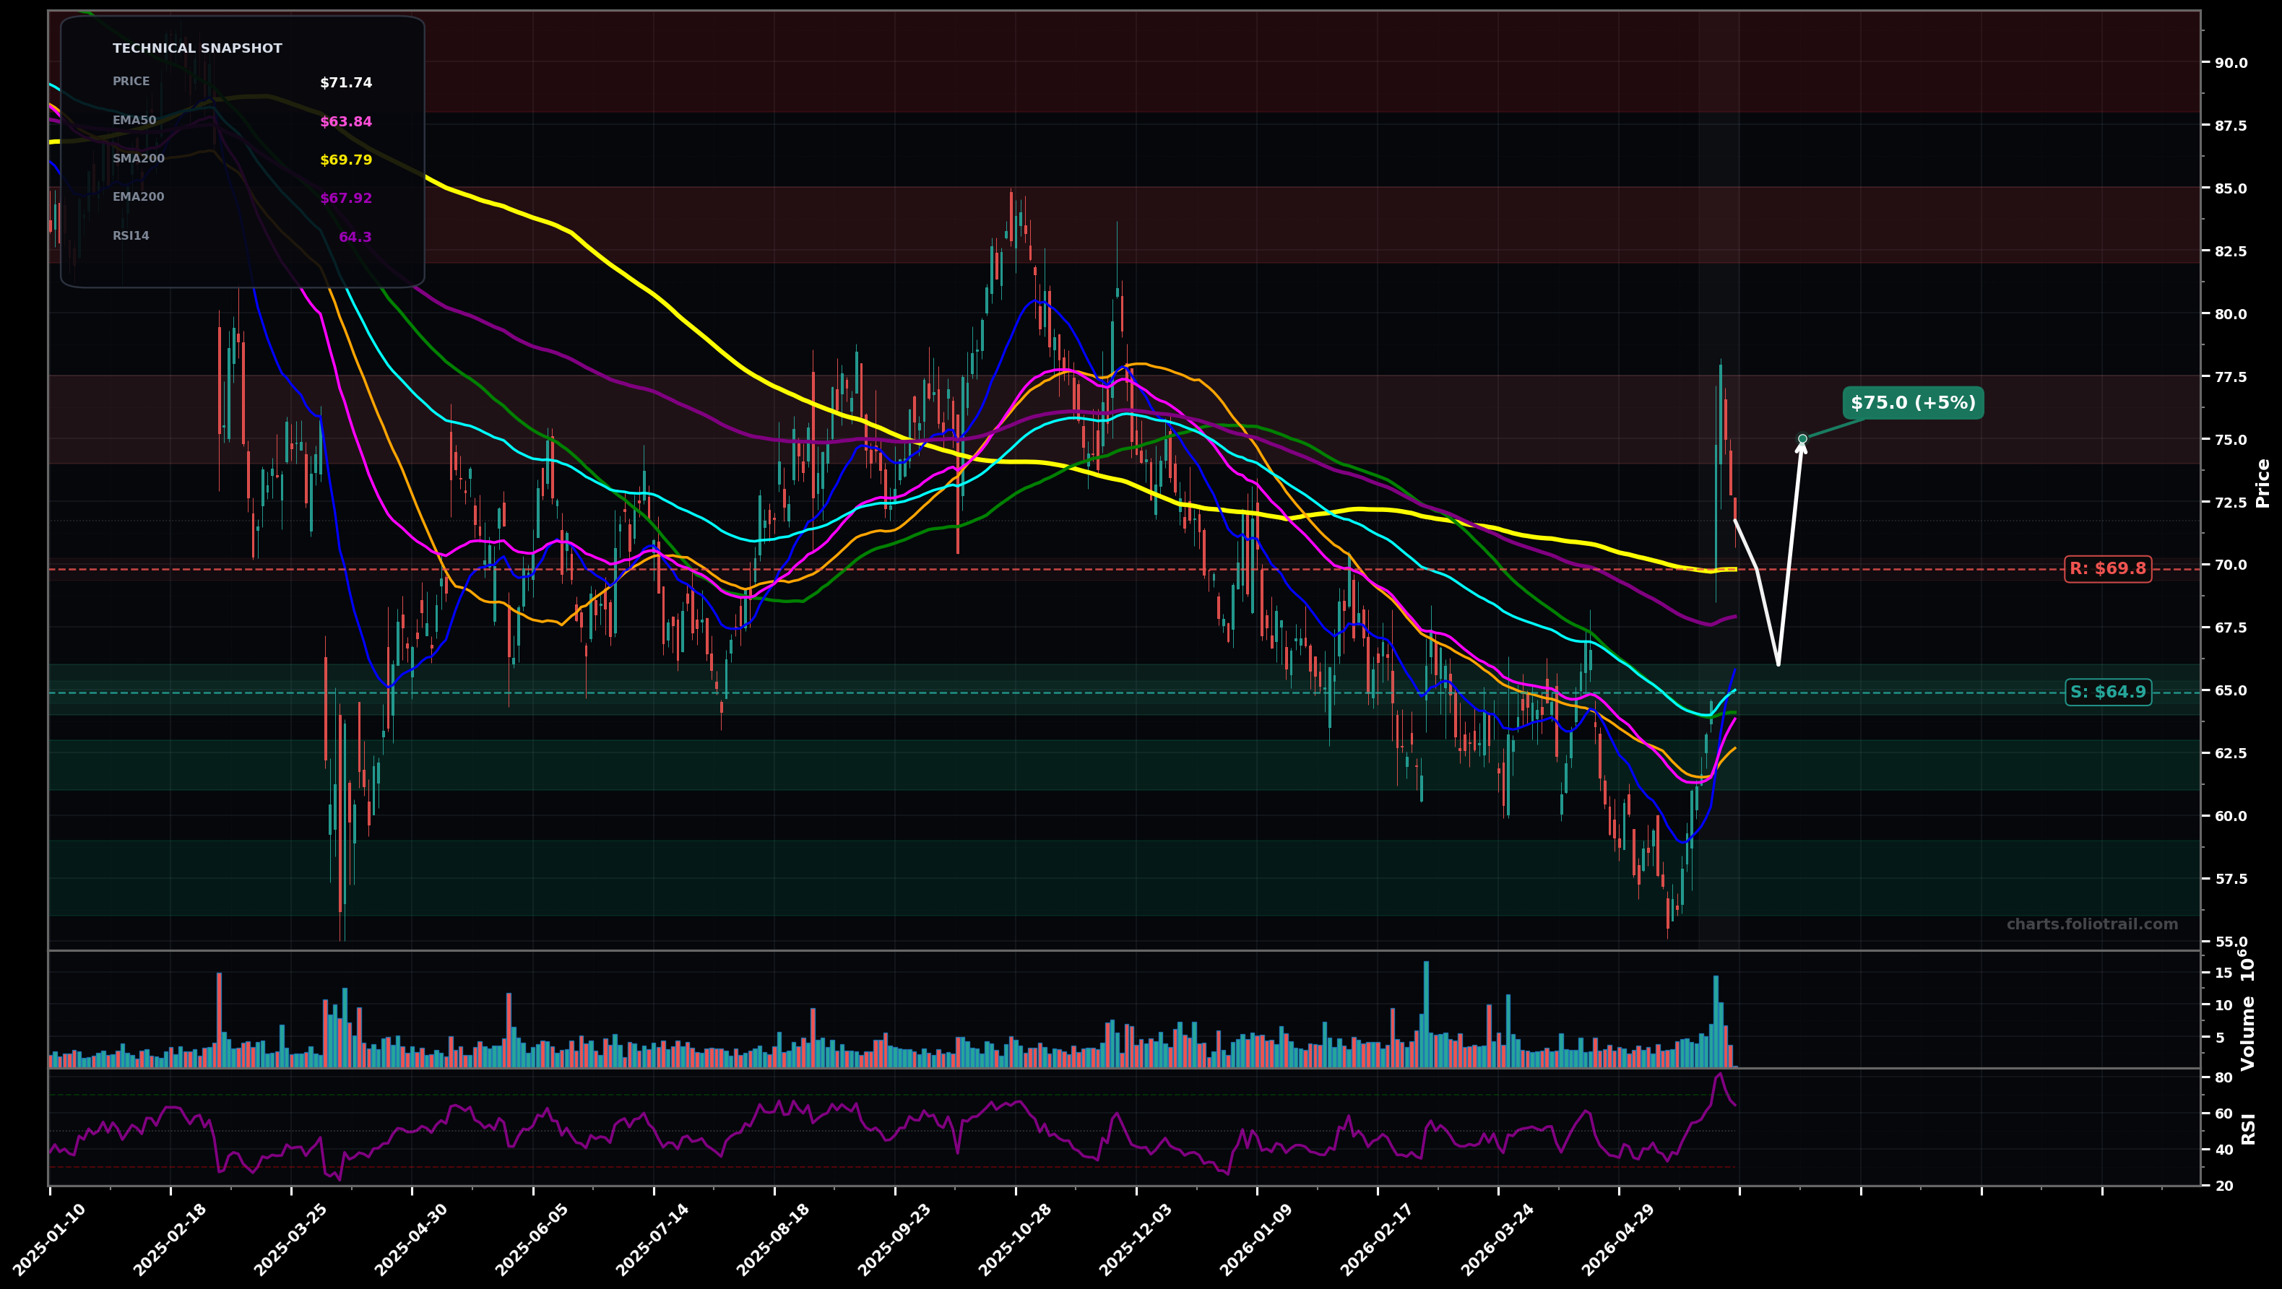The height and width of the screenshot is (1289, 2282).
Task: Click the 2026-04-29 date axis label
Action: point(1617,1239)
